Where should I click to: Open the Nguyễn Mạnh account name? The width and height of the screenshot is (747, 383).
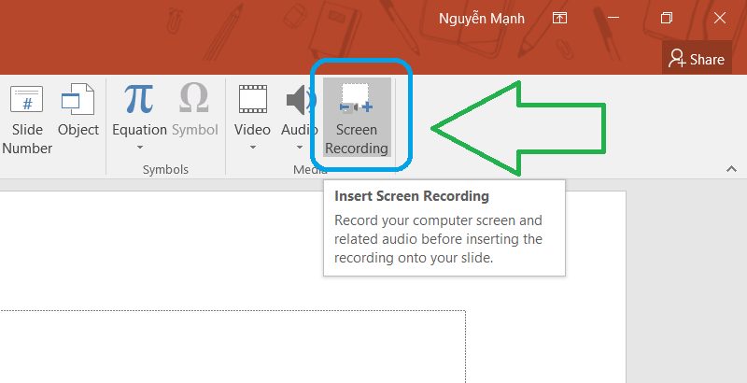482,19
